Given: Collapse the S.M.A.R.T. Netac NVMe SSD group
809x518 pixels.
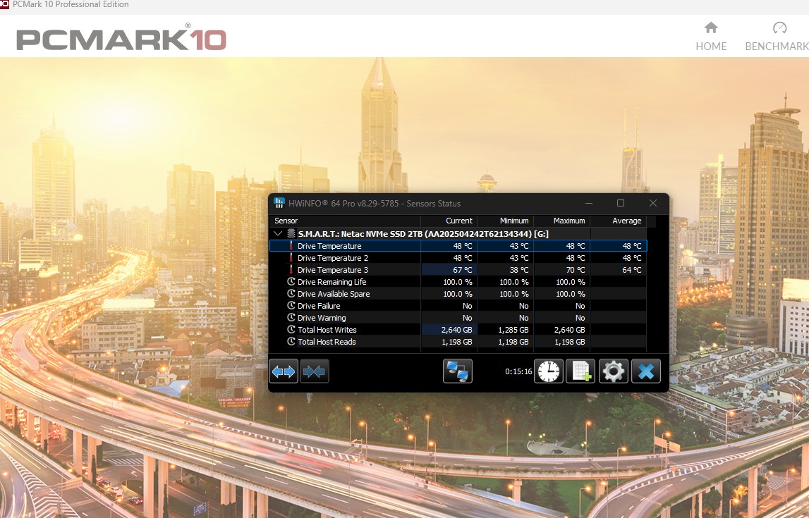Looking at the screenshot, I should 278,233.
